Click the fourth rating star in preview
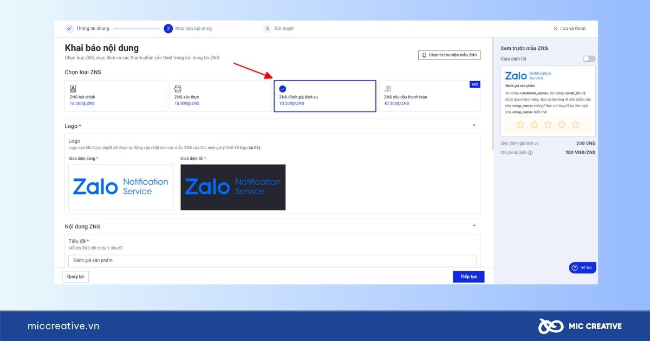 562,124
